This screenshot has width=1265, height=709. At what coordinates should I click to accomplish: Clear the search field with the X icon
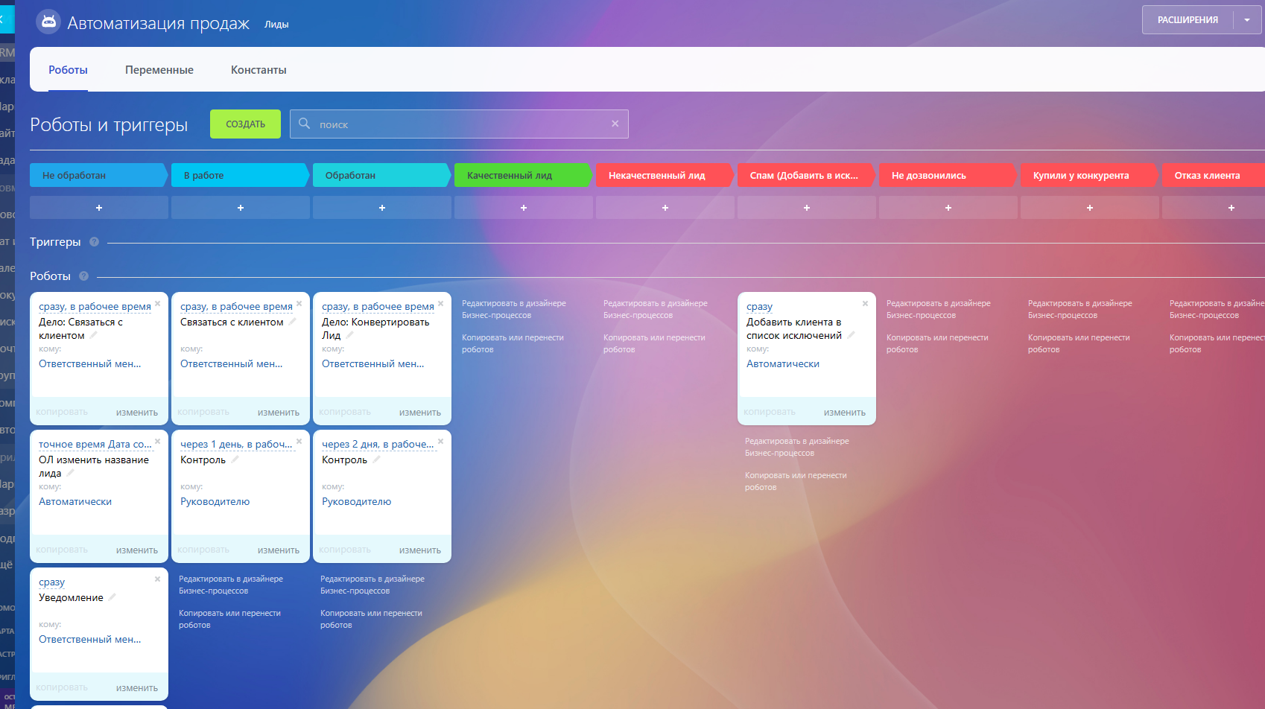tap(615, 124)
